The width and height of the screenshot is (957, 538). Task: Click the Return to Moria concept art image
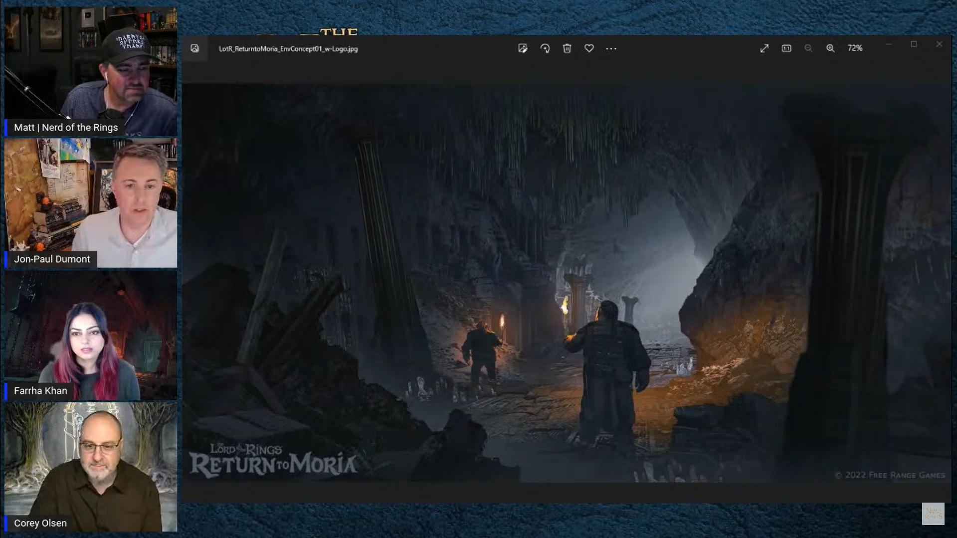tap(567, 282)
